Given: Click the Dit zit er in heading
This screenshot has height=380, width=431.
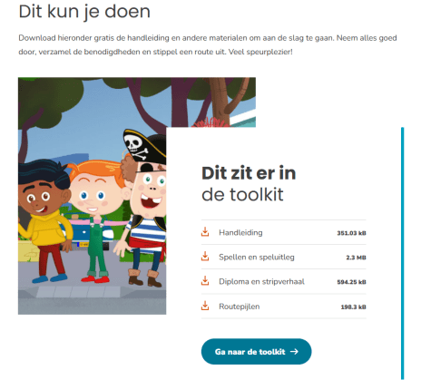Looking at the screenshot, I should [x=249, y=173].
